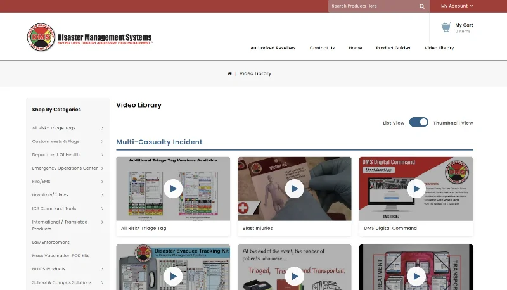The image size is (507, 290).
Task: Open the My Account dropdown
Action: [457, 6]
